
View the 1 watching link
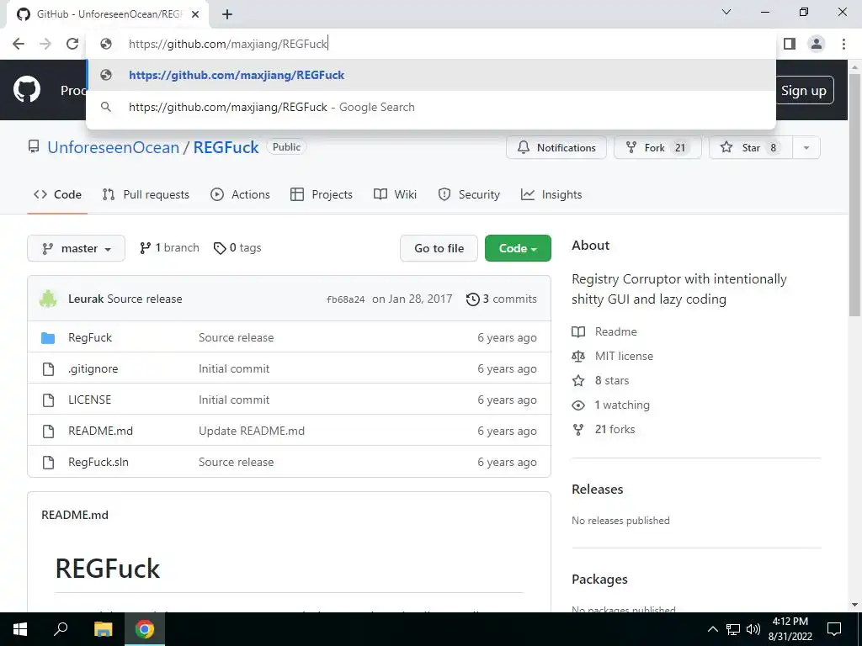(611, 405)
